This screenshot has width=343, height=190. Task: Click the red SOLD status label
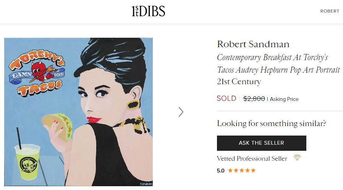pyautogui.click(x=226, y=99)
